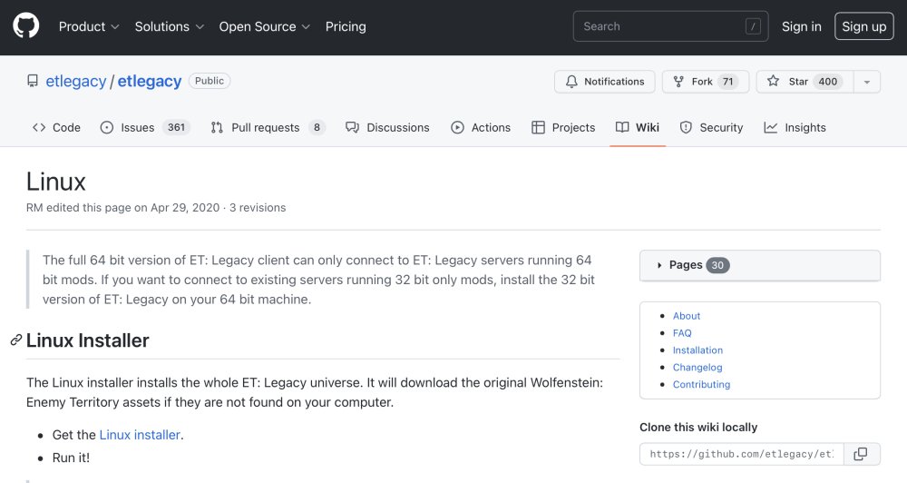907x483 pixels.
Task: Click the slash shortcut icon in search
Action: 753,26
